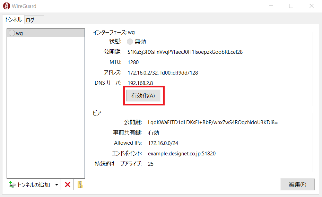Click the peer public key starting LqdKWaFJTD

[x=213, y=122]
